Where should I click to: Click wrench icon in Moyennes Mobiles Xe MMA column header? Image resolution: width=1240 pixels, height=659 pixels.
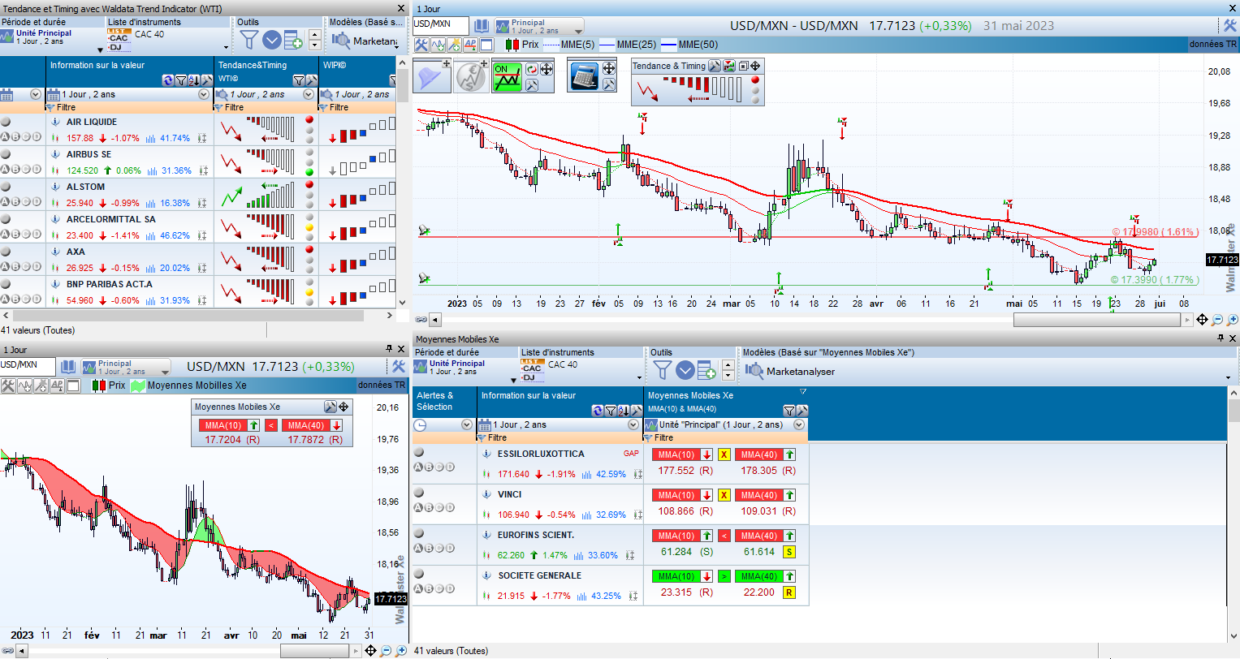[x=801, y=411]
